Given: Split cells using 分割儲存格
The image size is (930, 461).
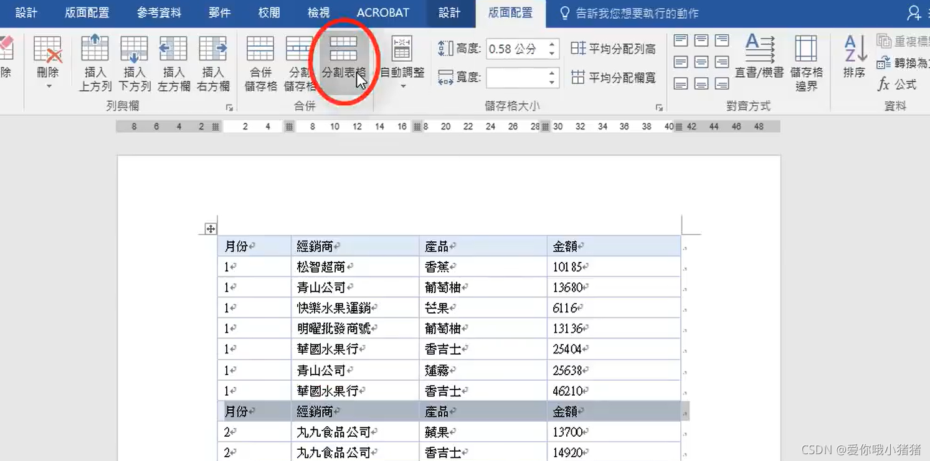Looking at the screenshot, I should coord(299,64).
